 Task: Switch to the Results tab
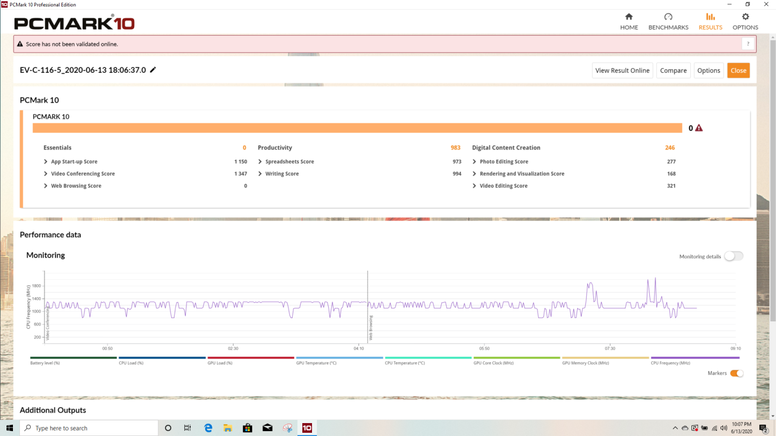coord(710,22)
